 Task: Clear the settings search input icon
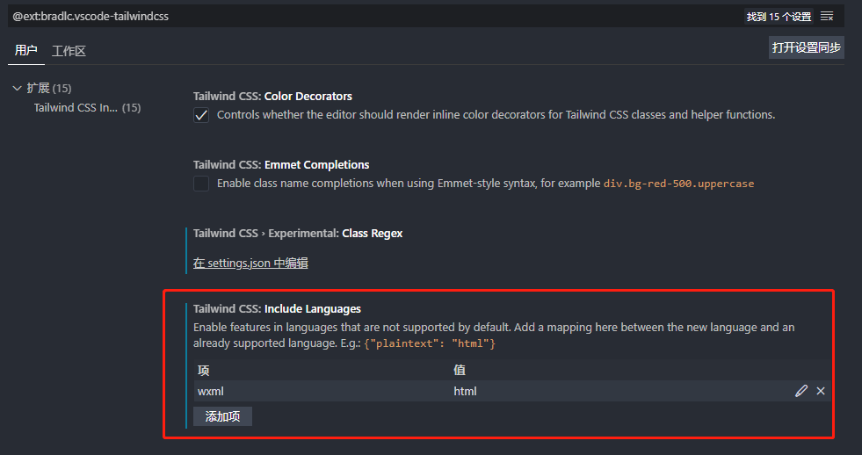(827, 17)
